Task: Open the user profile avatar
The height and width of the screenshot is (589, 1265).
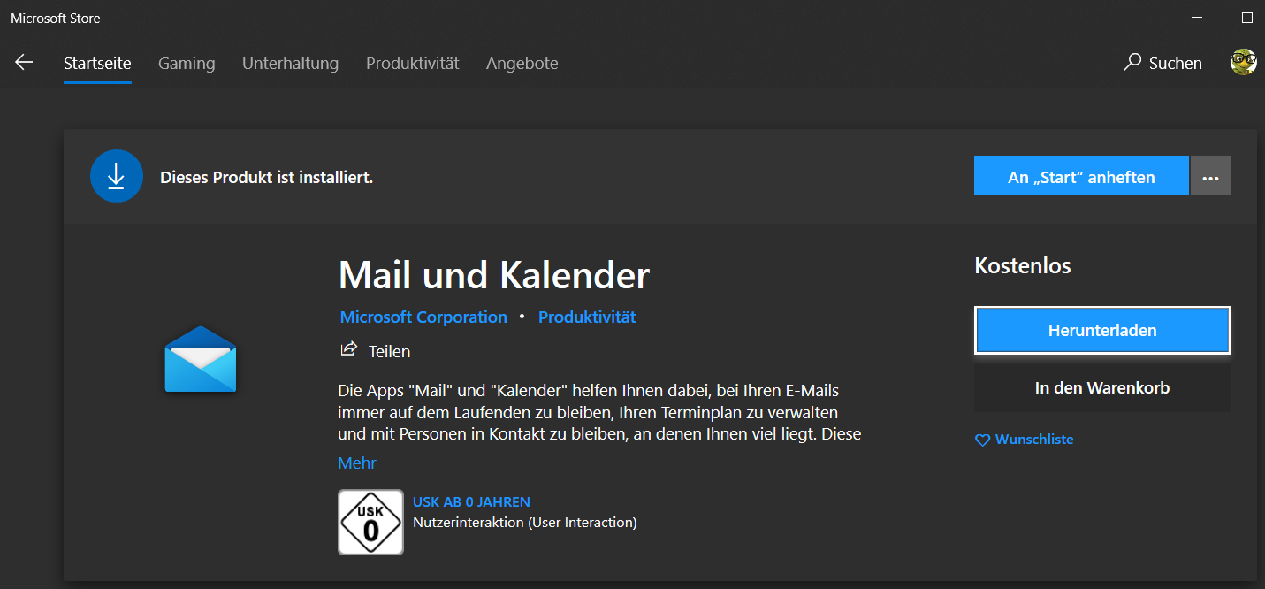Action: (x=1244, y=62)
